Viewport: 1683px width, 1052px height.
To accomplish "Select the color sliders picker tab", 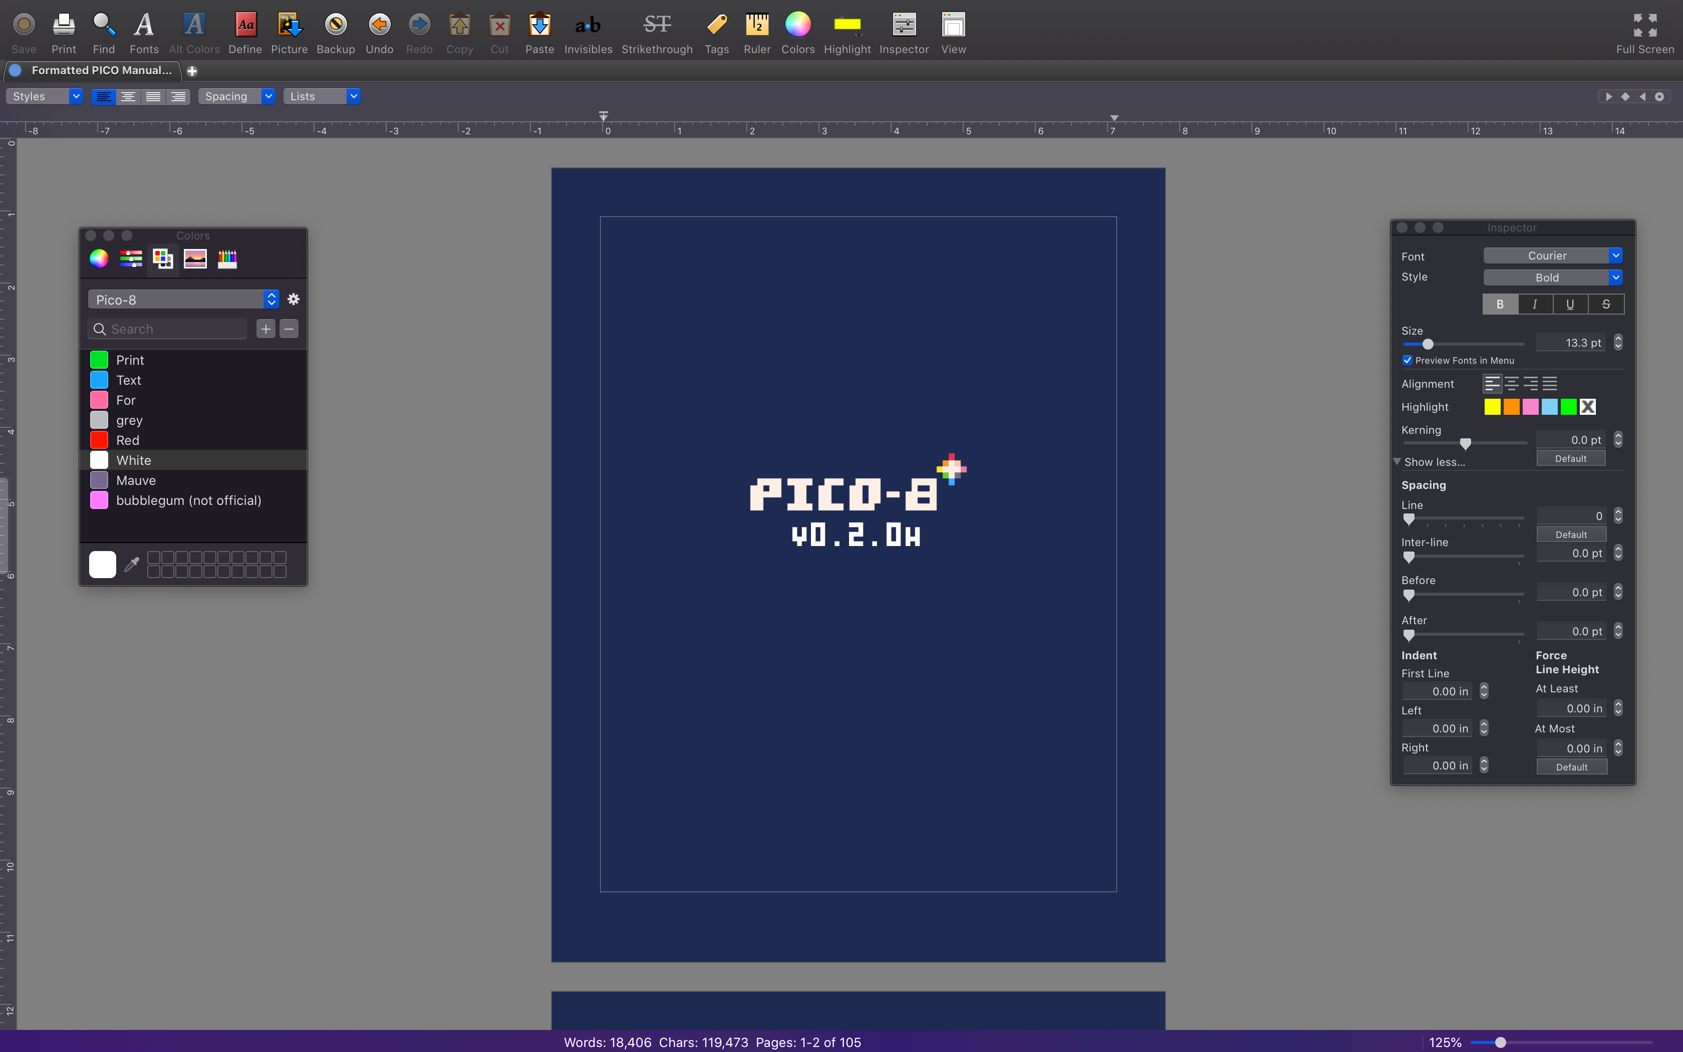I will coord(131,259).
